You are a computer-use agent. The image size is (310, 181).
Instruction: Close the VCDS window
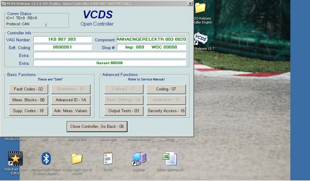[190, 3]
